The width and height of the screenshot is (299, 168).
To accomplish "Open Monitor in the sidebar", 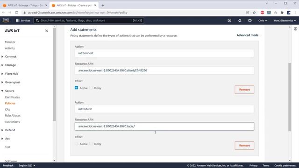I will [10, 42].
